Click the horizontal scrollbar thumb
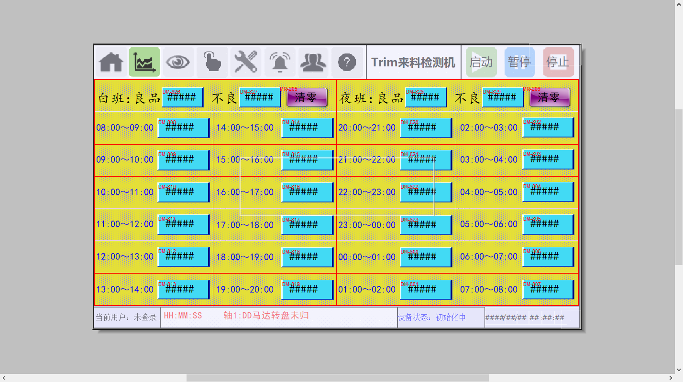This screenshot has height=382, width=683. [338, 378]
